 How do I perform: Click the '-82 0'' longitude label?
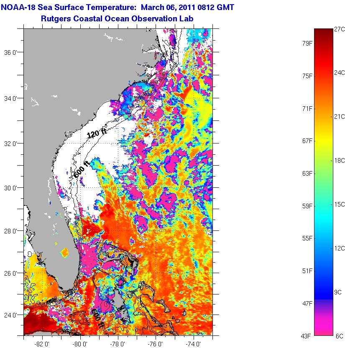pyautogui.click(x=42, y=344)
